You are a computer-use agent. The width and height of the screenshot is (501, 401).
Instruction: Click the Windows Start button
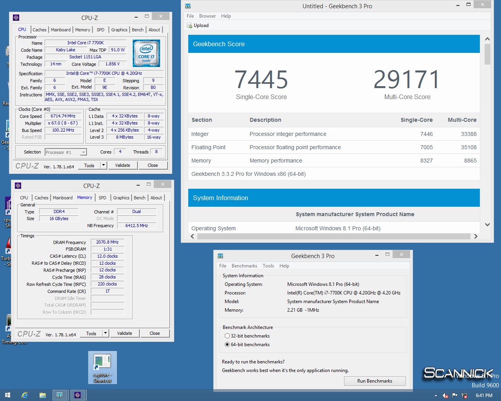pos(7,396)
